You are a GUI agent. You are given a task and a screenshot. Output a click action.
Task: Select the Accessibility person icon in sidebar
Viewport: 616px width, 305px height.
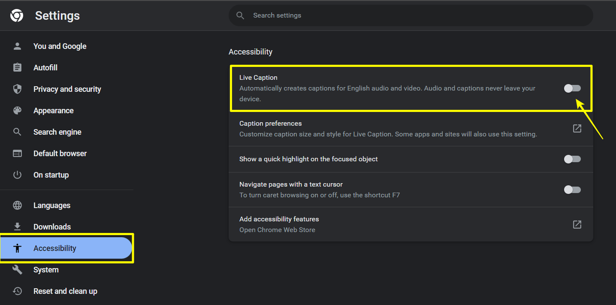17,248
